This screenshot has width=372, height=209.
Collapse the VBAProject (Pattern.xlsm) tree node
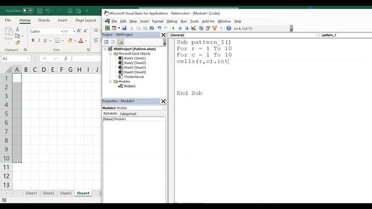click(105, 49)
